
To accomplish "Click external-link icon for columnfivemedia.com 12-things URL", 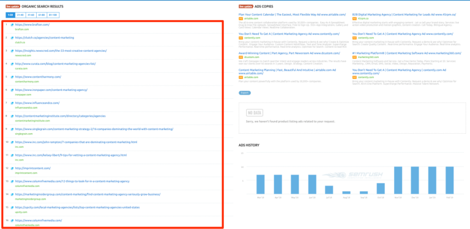I will click(12, 181).
